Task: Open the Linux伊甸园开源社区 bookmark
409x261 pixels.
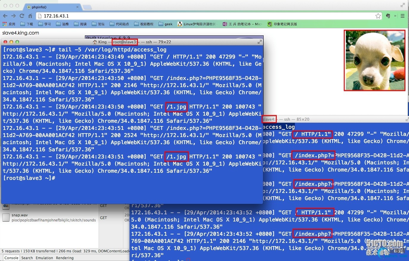Action: 197,24
